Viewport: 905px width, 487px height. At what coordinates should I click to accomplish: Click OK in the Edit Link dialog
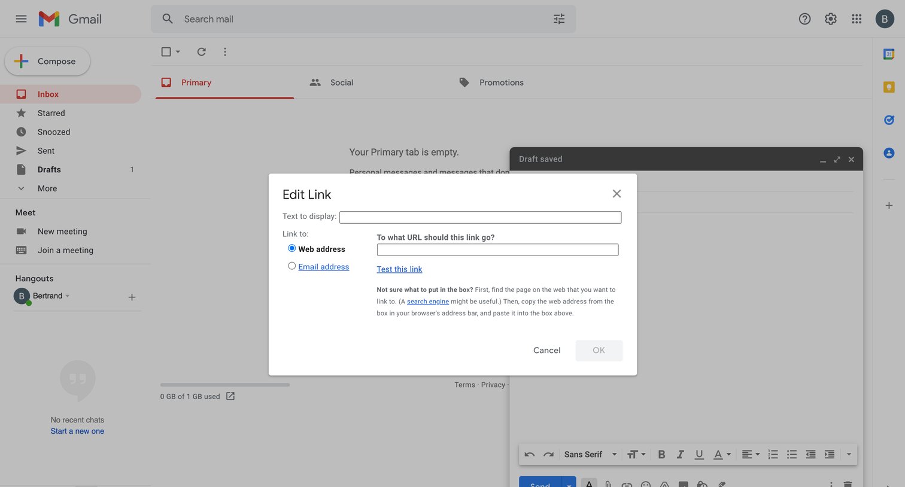599,351
